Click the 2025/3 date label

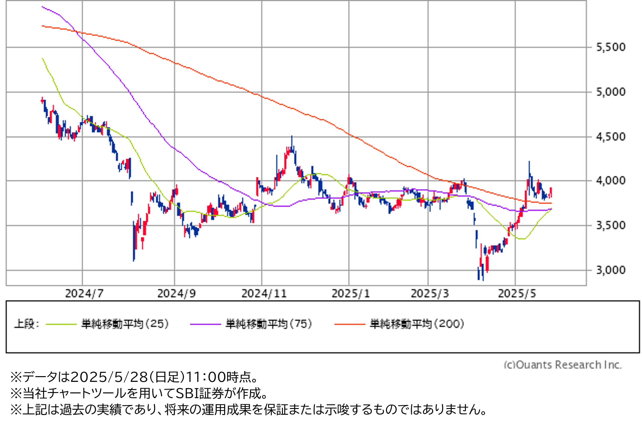point(430,294)
